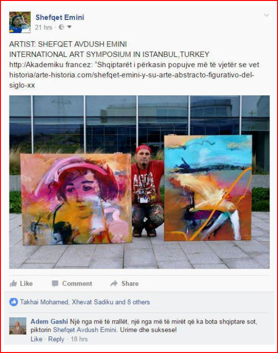Image resolution: width=278 pixels, height=353 pixels.
Task: Open Comment text button
Action: (77, 283)
